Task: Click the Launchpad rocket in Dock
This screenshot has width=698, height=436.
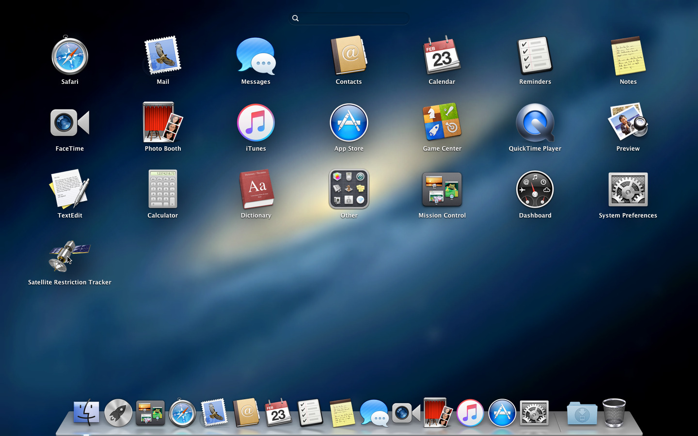Action: [x=118, y=413]
